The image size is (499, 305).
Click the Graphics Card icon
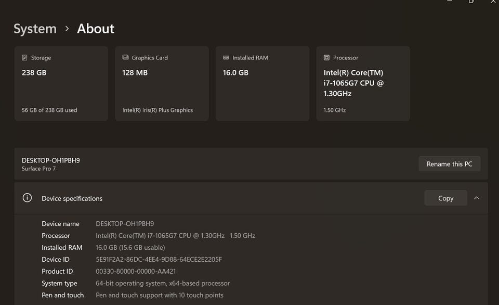125,58
